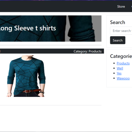Open the Well category link
This screenshot has height=132, width=132.
pos(120,68)
